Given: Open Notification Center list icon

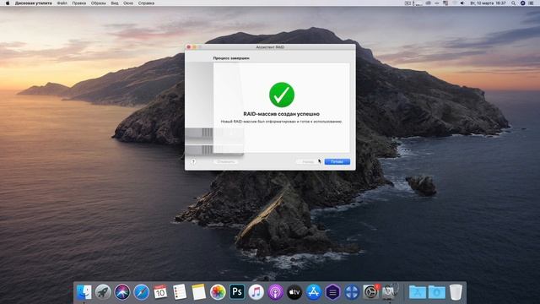Looking at the screenshot, I should point(532,3).
